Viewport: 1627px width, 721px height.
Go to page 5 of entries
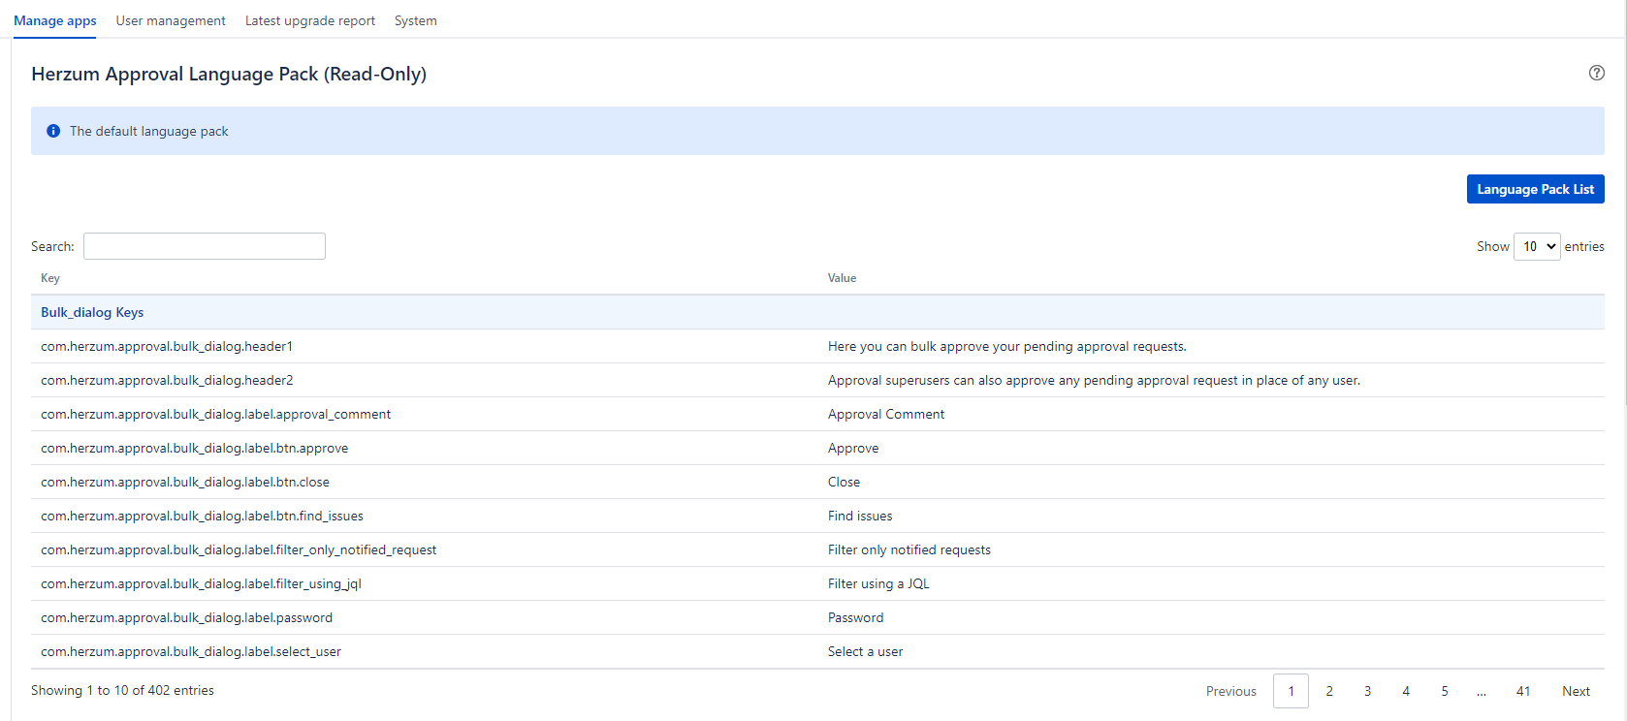tap(1445, 691)
